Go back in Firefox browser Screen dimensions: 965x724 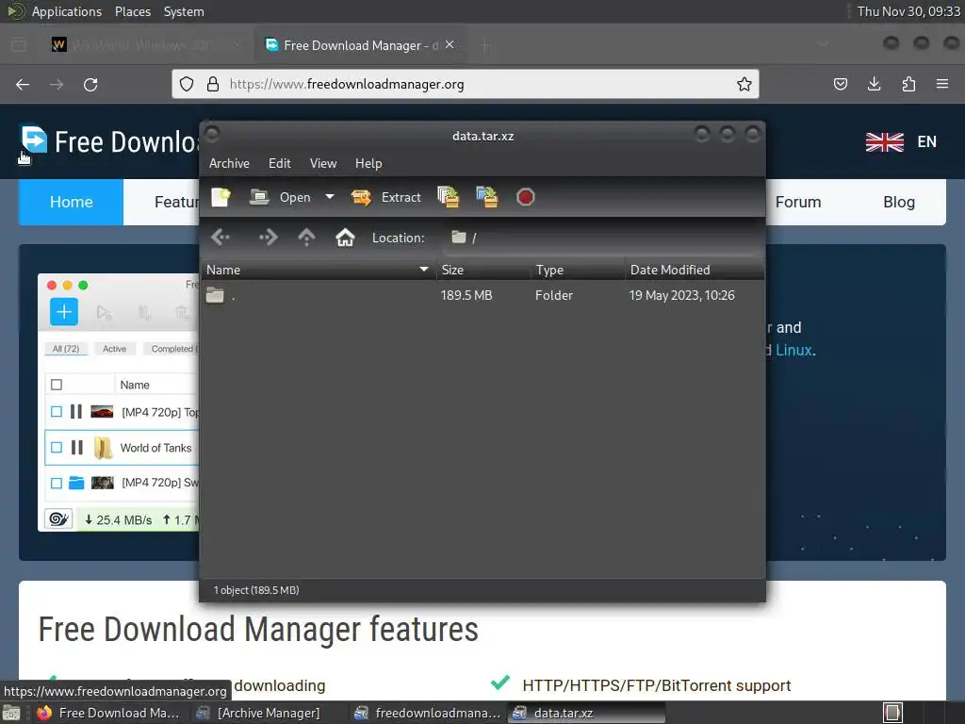23,84
